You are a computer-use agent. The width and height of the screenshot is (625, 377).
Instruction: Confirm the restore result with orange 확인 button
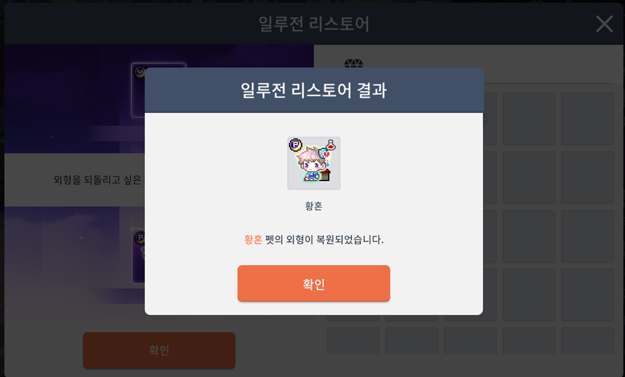(x=313, y=283)
